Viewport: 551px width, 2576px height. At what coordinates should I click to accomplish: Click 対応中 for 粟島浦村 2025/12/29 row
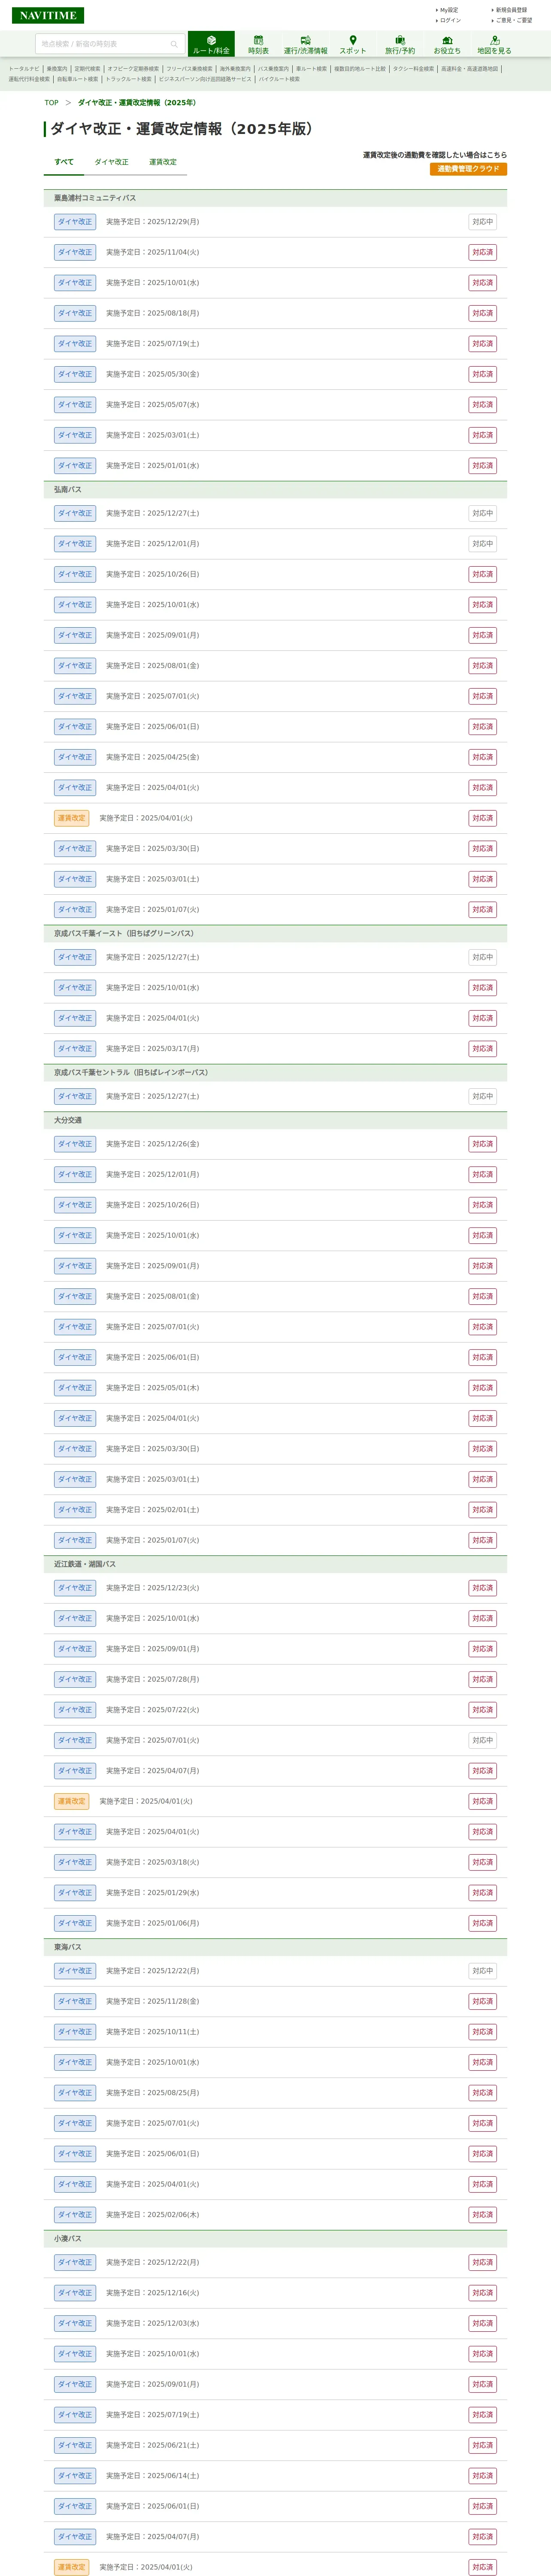click(x=482, y=222)
